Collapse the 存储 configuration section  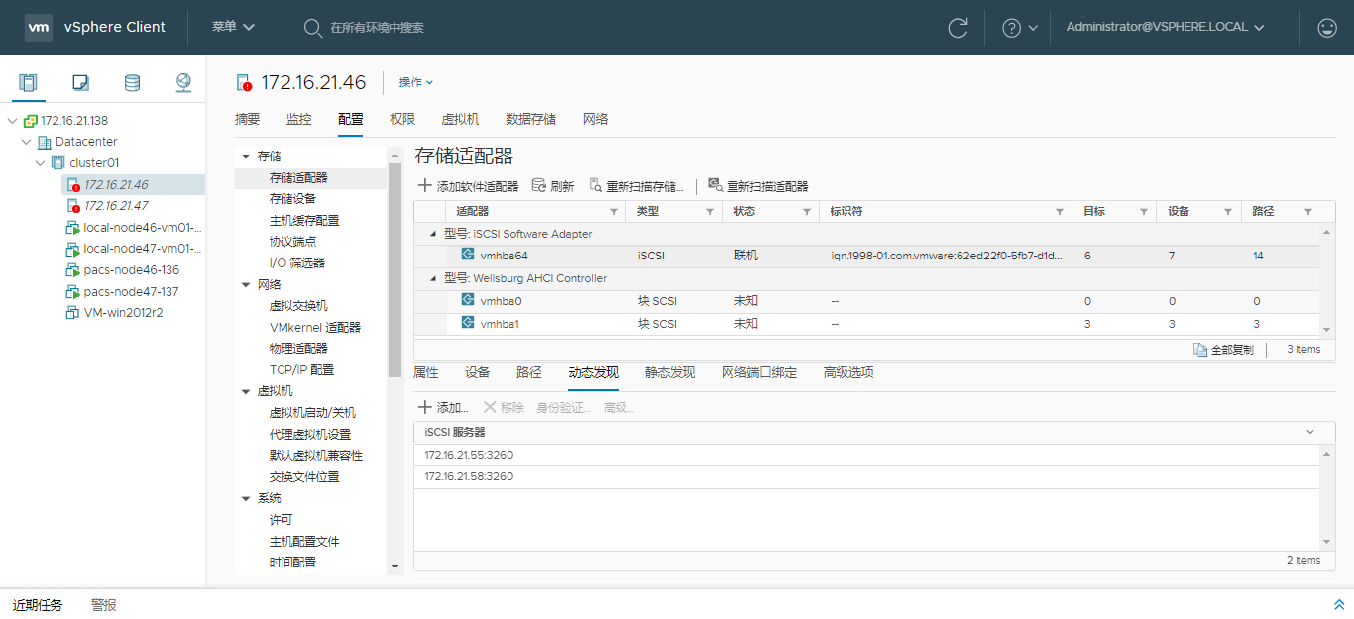tap(246, 156)
